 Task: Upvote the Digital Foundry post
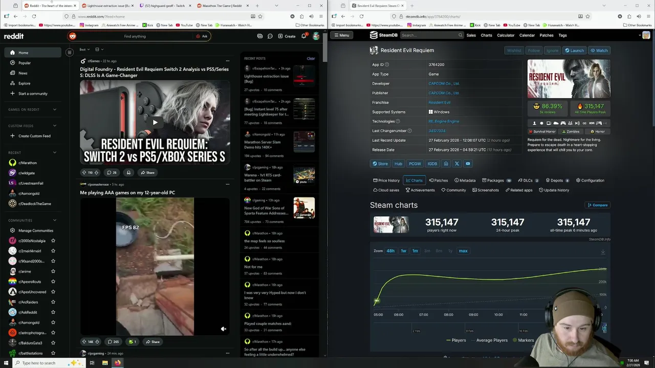pos(84,172)
